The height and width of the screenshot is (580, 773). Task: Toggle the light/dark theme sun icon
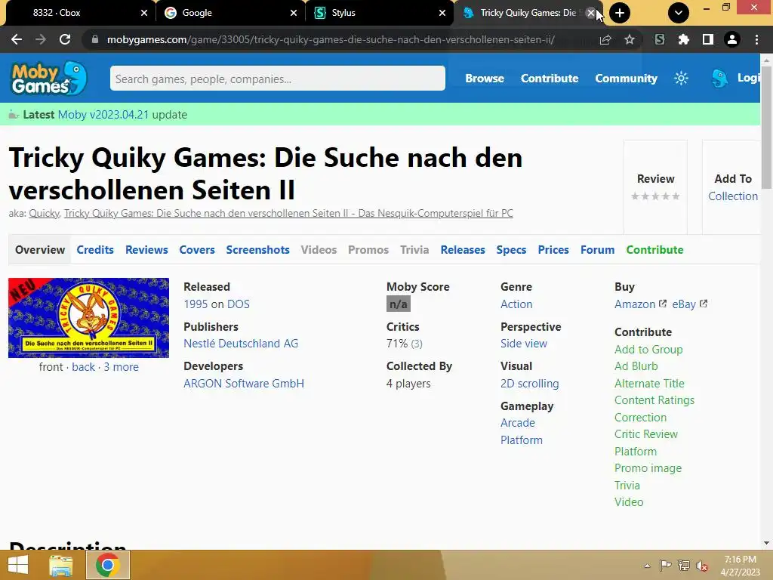[x=682, y=78]
